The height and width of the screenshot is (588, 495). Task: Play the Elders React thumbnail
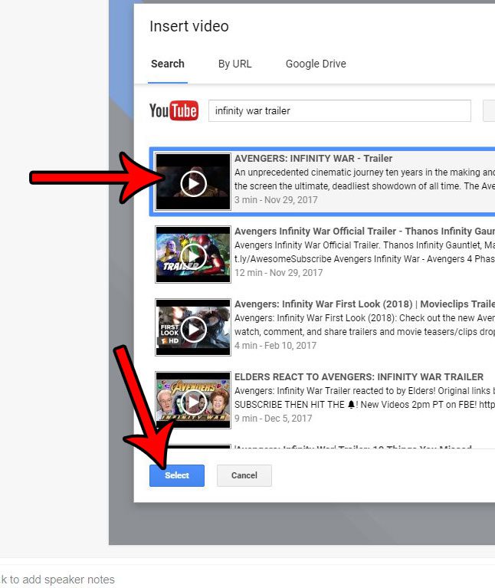193,400
